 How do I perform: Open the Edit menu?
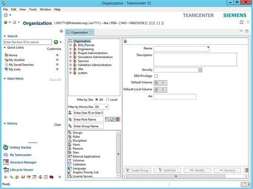click(x=14, y=9)
